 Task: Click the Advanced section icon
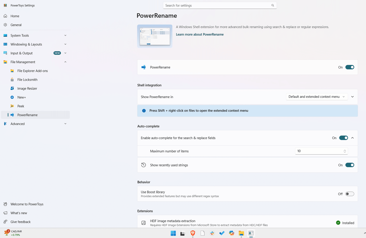click(5, 124)
